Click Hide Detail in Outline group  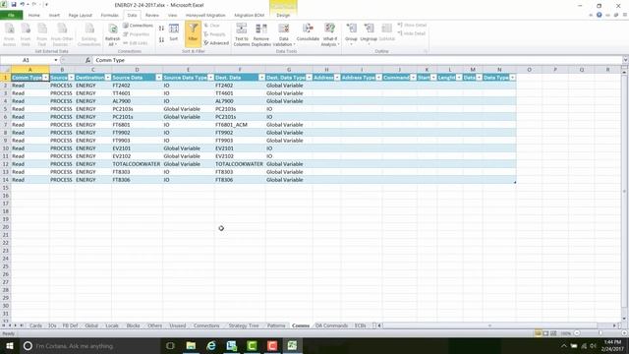[x=411, y=33]
